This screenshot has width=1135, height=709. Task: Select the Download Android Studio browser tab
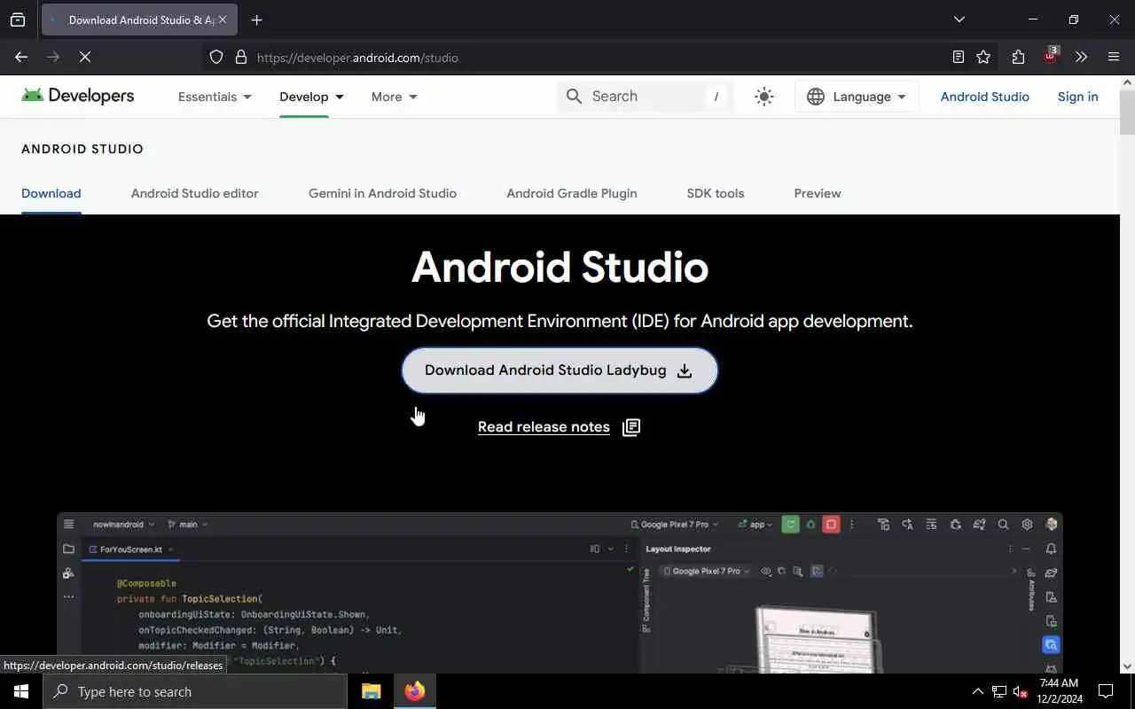tap(139, 19)
